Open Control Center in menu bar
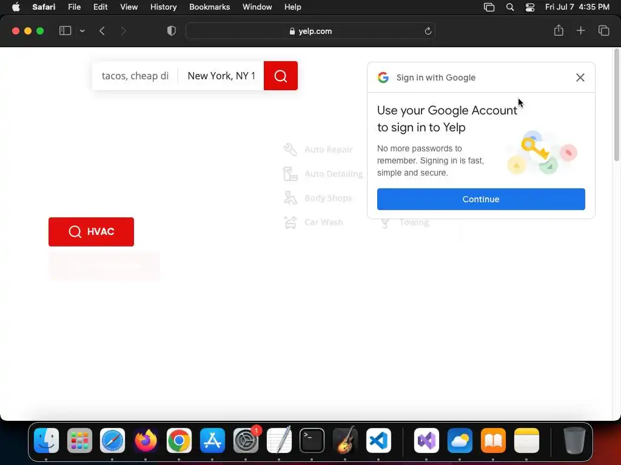This screenshot has width=621, height=465. pyautogui.click(x=529, y=7)
